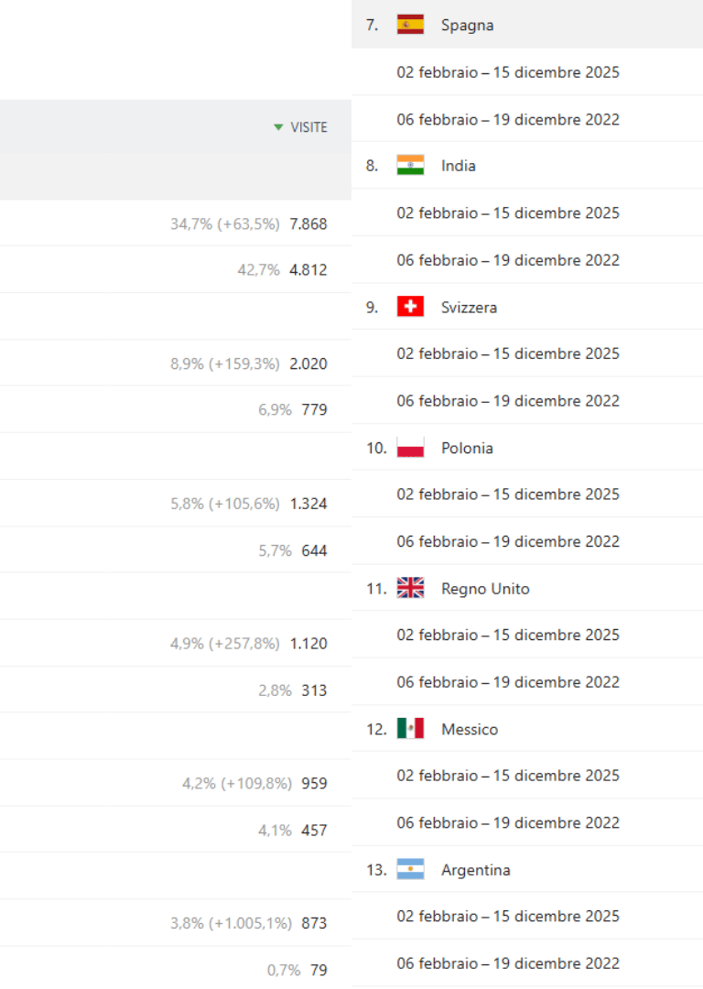This screenshot has height=989, width=703.
Task: Click the 313 visits value
Action: tap(314, 690)
